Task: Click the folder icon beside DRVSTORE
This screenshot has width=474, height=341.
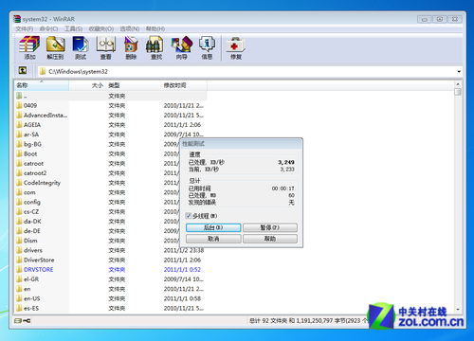Action: click(19, 269)
